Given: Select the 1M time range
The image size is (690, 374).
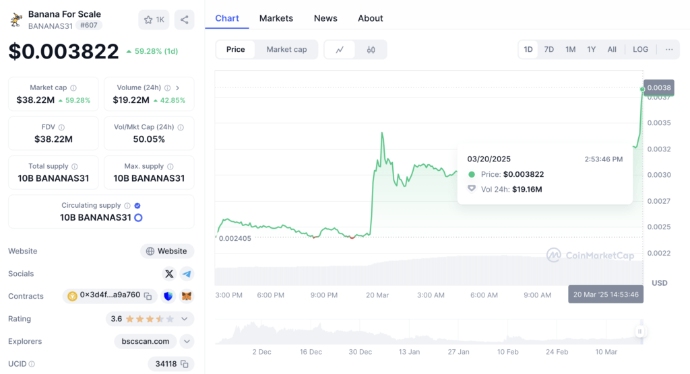Looking at the screenshot, I should pos(570,49).
